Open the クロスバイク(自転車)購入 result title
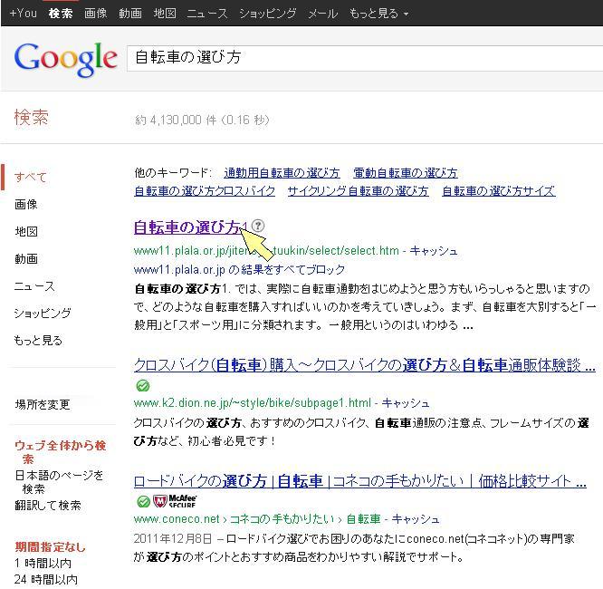603x589 pixels. pos(365,365)
